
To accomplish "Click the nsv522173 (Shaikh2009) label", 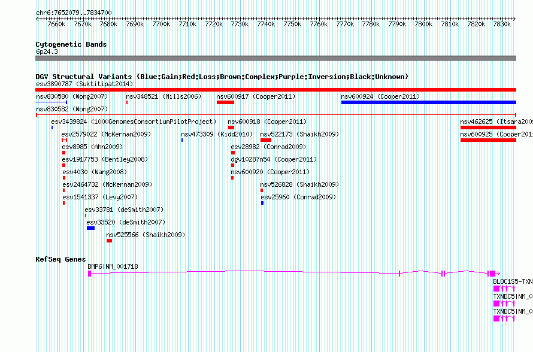I will pyautogui.click(x=299, y=134).
